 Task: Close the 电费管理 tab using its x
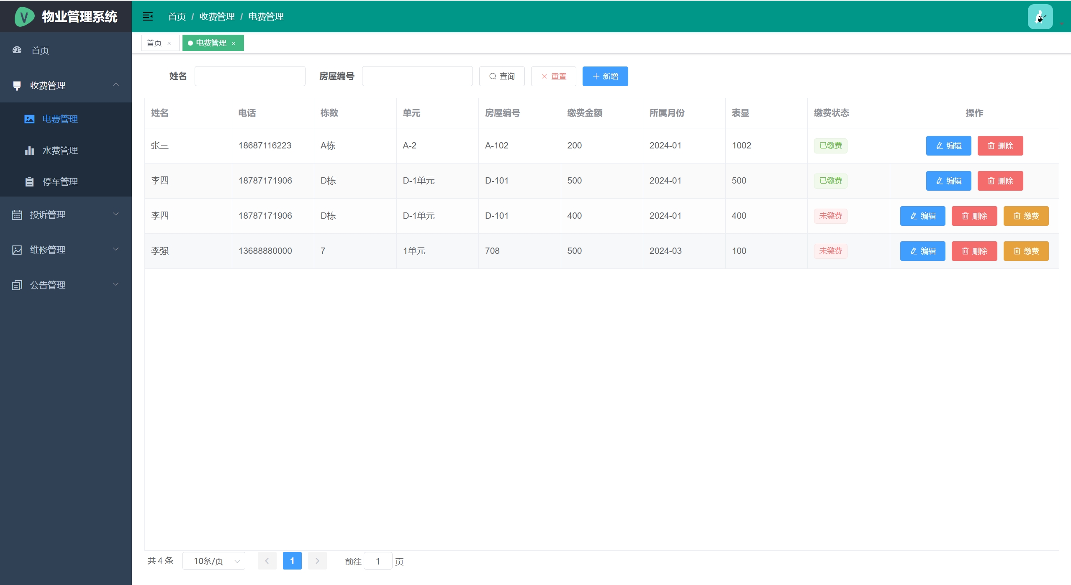click(x=234, y=43)
